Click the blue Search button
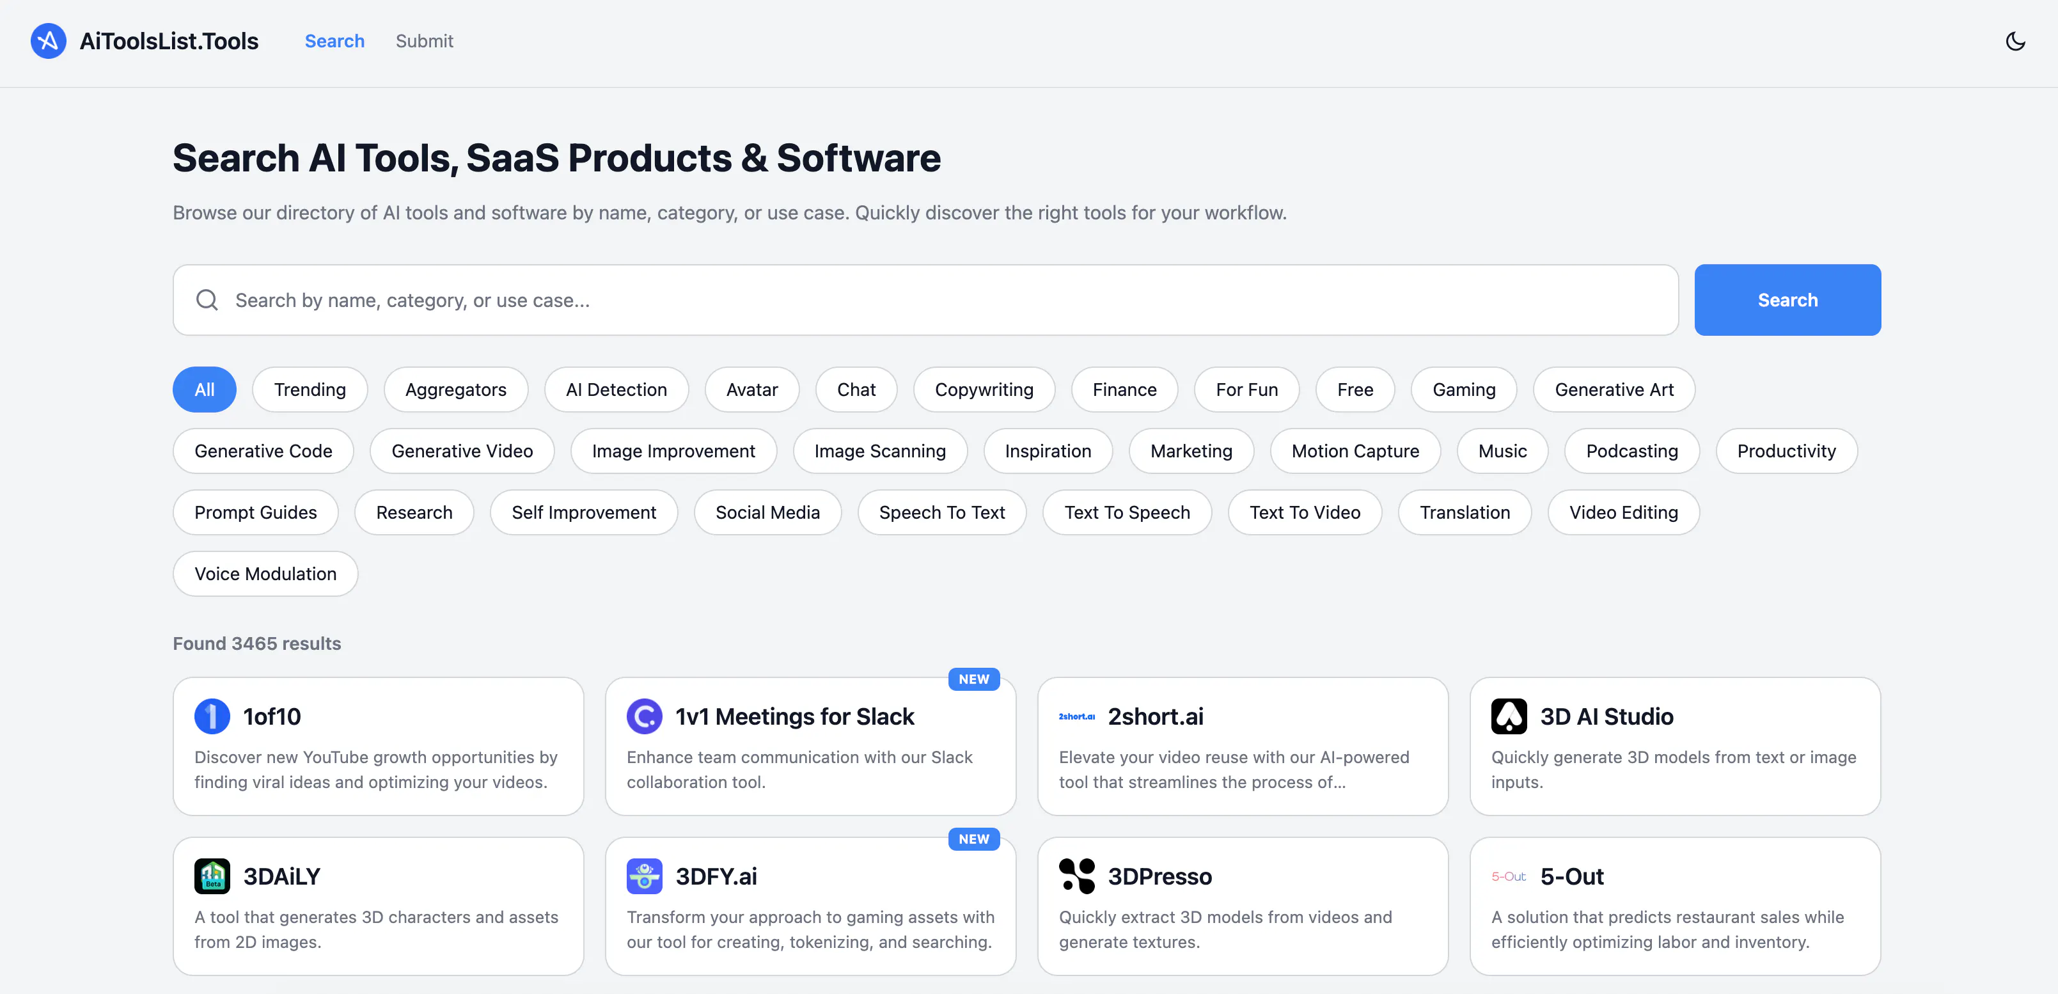The width and height of the screenshot is (2058, 994). [1787, 299]
